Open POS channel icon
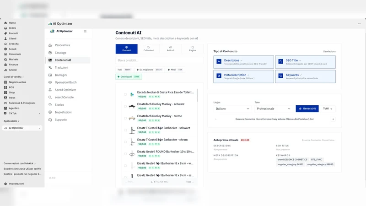The height and width of the screenshot is (206, 366). pos(5,87)
